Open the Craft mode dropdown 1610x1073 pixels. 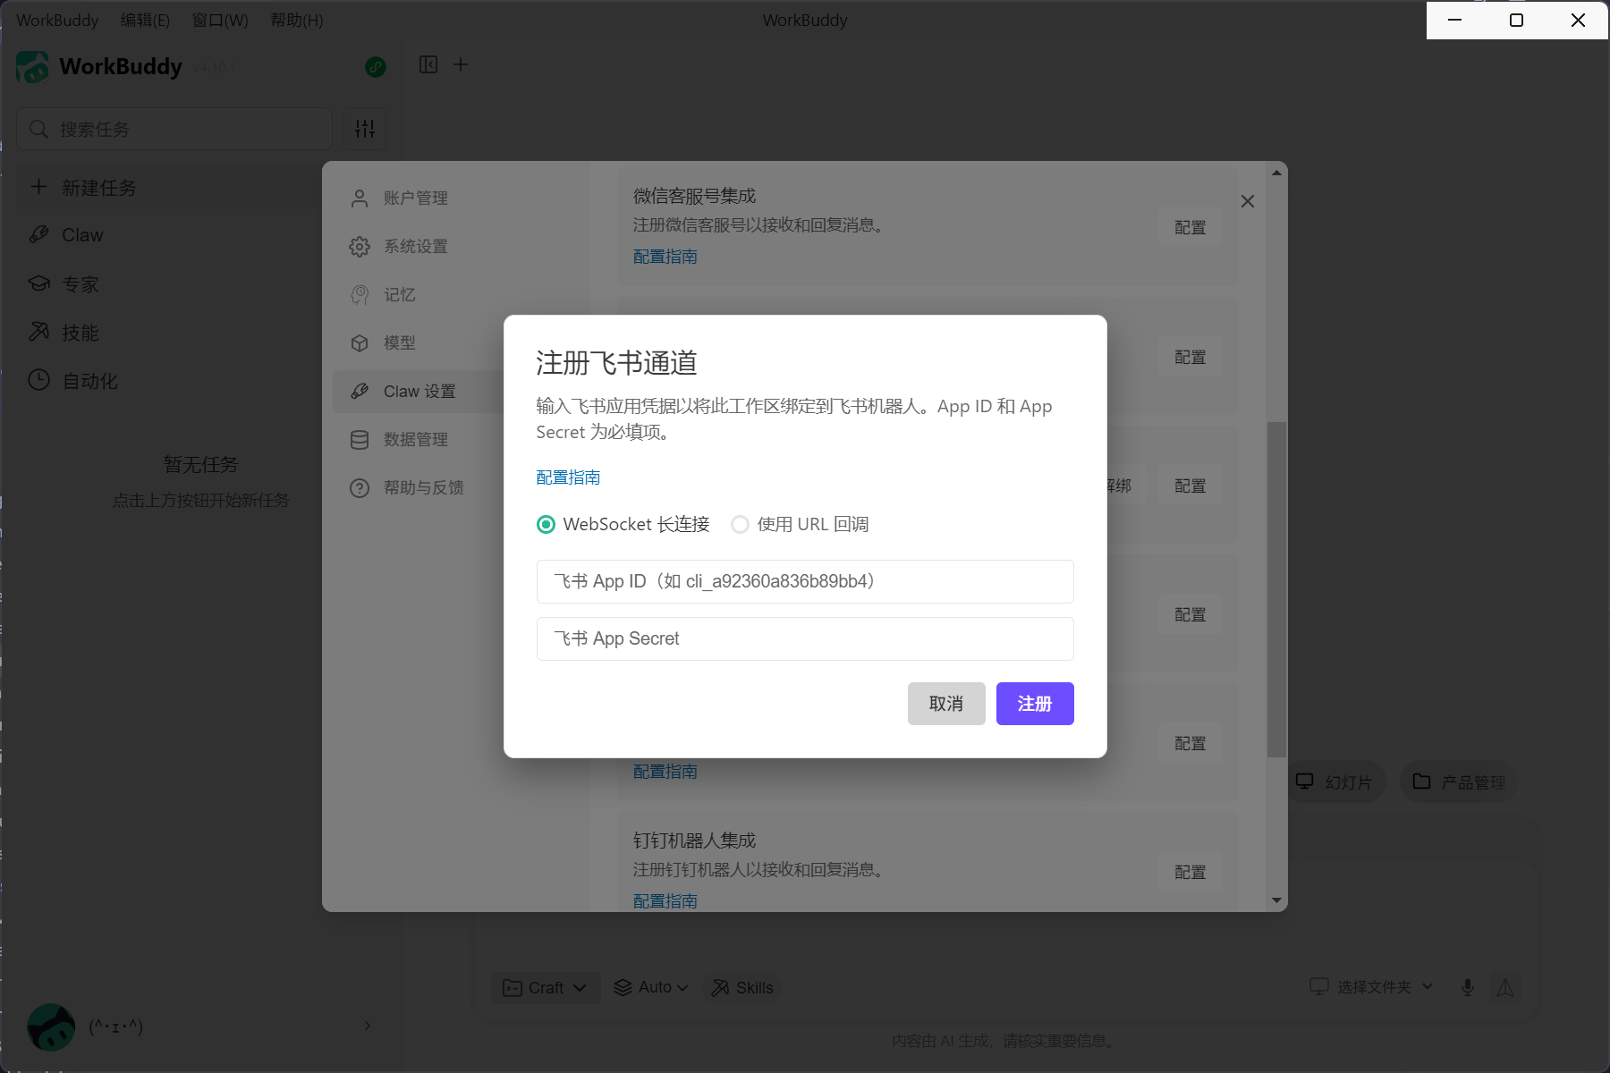click(x=545, y=987)
